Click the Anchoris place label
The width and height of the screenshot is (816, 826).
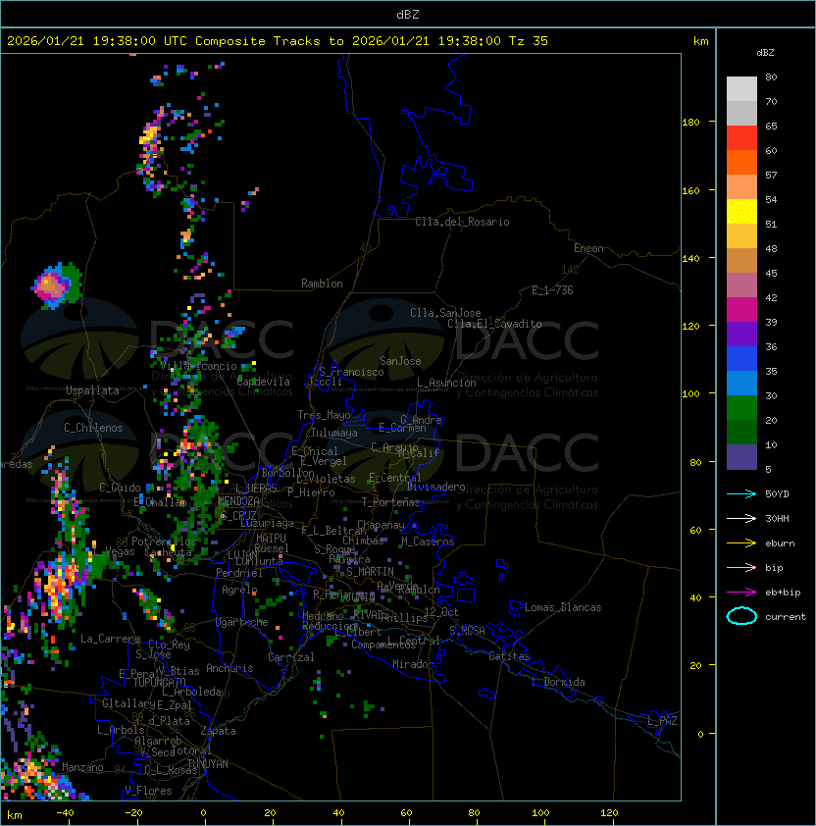point(229,668)
